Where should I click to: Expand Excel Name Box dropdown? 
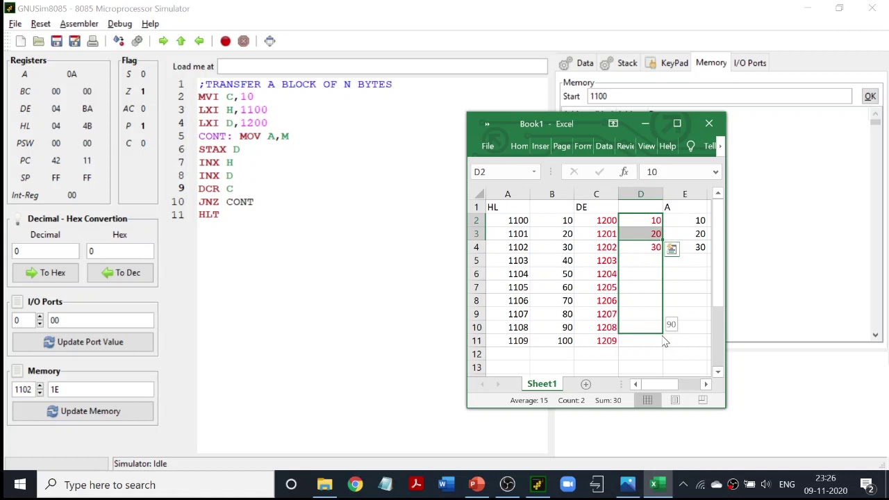tap(533, 172)
